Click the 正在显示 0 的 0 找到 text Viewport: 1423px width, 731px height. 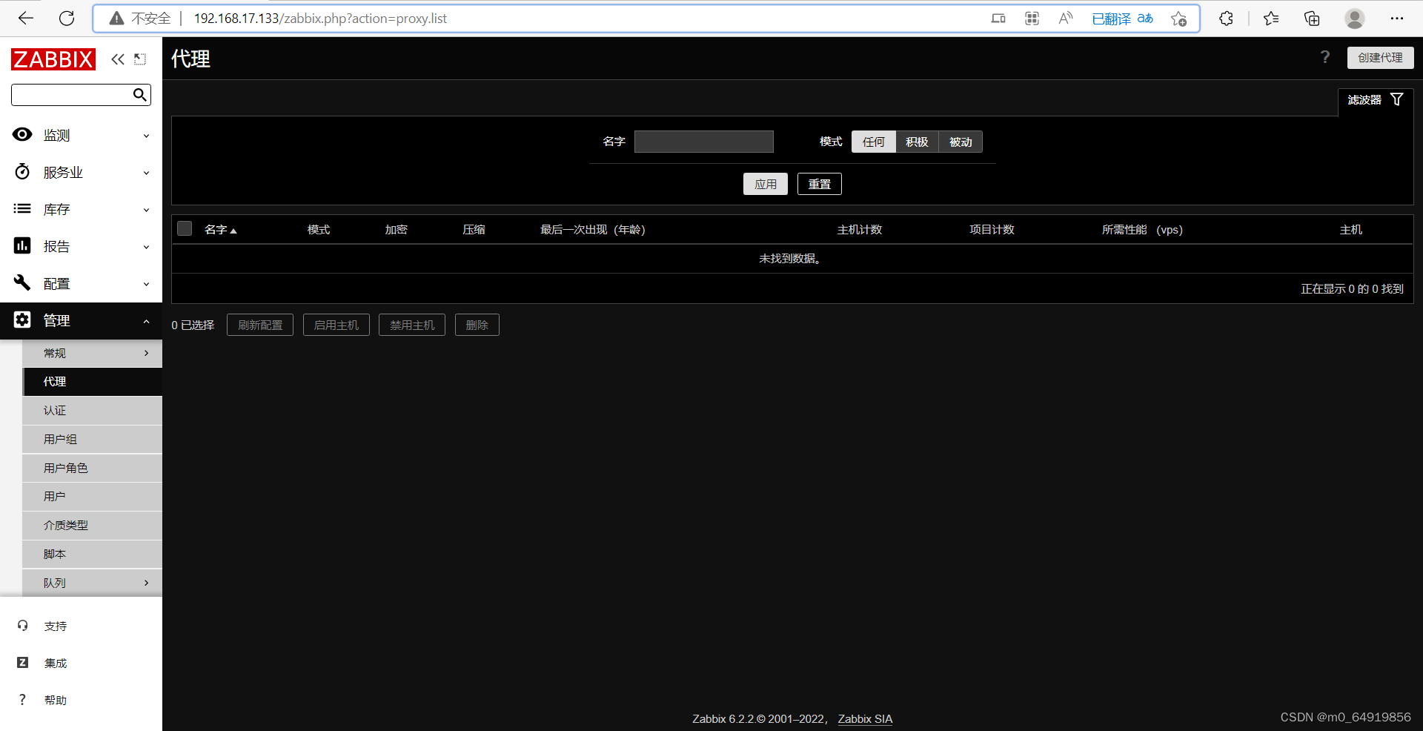pos(1352,288)
